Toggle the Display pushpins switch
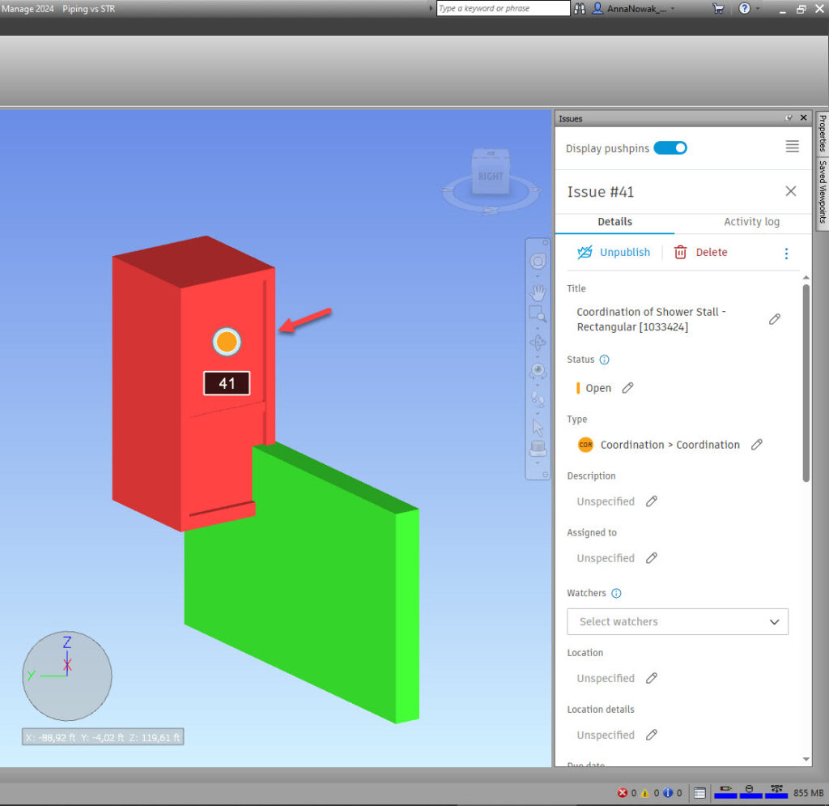829x806 pixels. (x=670, y=148)
